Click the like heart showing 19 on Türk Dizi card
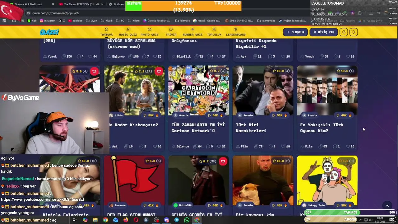398x224 pixels. tap(285, 146)
